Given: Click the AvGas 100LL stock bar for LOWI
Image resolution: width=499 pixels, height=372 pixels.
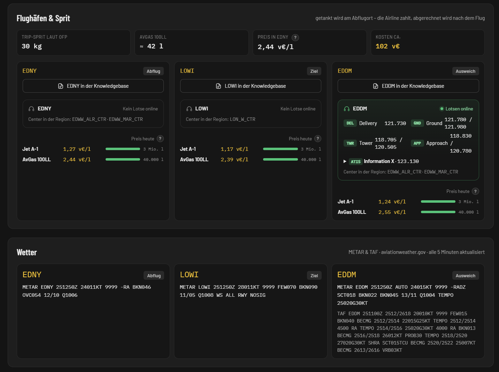Looking at the screenshot, I should [x=281, y=160].
